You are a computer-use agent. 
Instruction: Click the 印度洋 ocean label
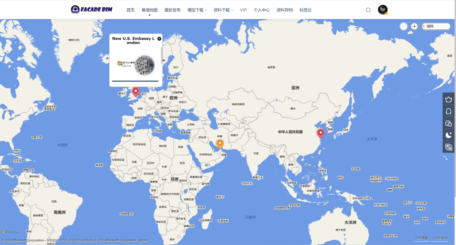(x=250, y=217)
